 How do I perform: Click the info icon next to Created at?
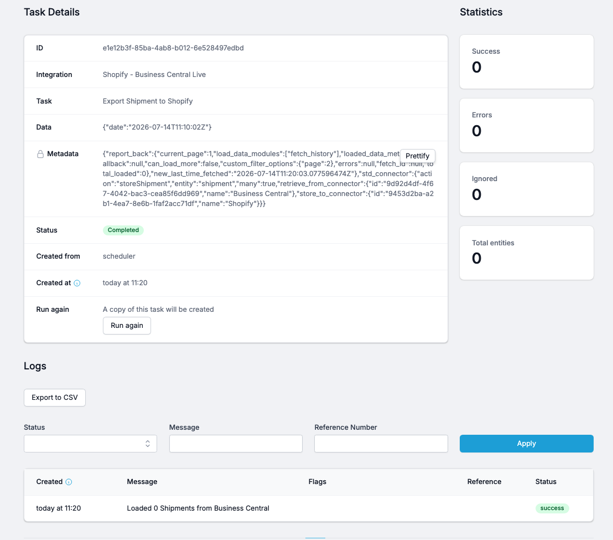point(77,283)
